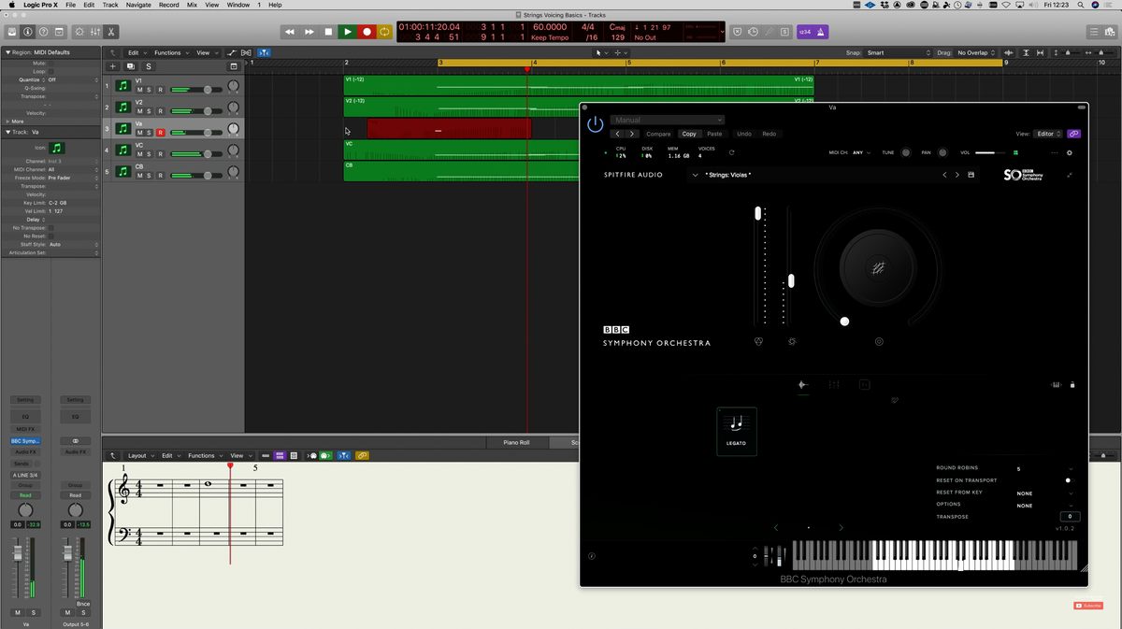Viewport: 1122px width, 629px height.
Task: Mute the V1 track
Action: pos(139,90)
